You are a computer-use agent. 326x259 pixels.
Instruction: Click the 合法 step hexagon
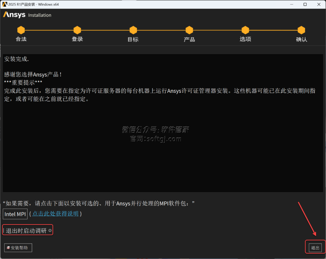pos(21,30)
